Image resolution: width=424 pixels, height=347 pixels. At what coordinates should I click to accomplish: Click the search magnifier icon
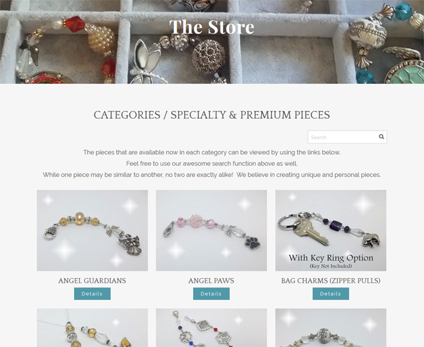click(381, 136)
